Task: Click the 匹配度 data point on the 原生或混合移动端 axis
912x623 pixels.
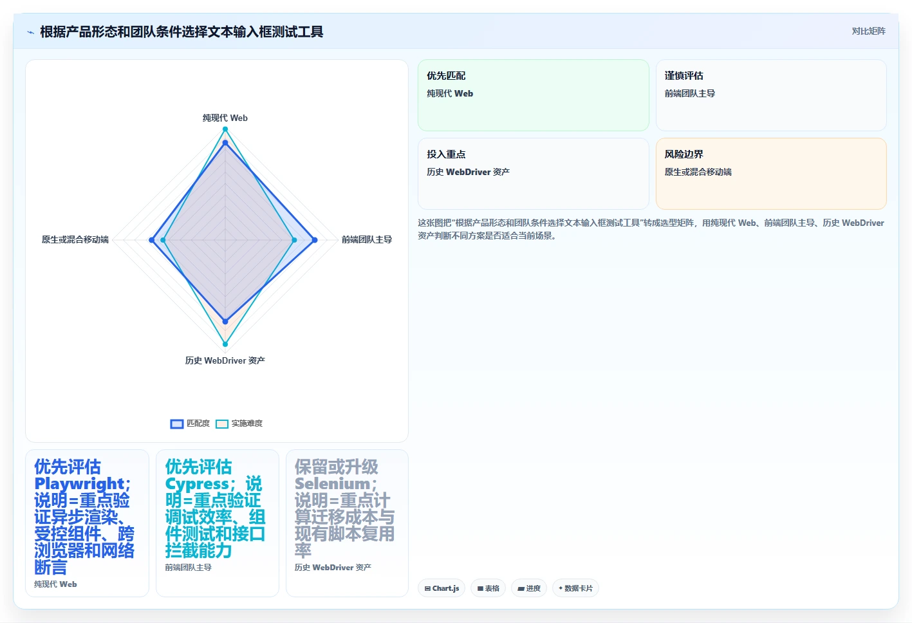Action: (152, 240)
